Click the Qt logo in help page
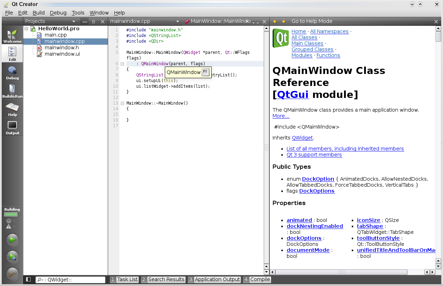443x286 pixels. [x=281, y=38]
